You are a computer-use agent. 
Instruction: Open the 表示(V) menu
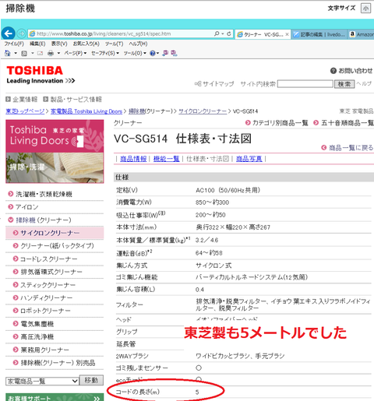click(59, 44)
